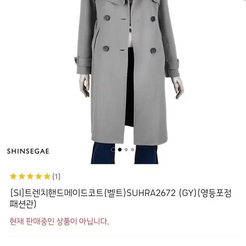Jump to the fourth carousel dot
The height and width of the screenshot is (246, 246).
(x=133, y=150)
